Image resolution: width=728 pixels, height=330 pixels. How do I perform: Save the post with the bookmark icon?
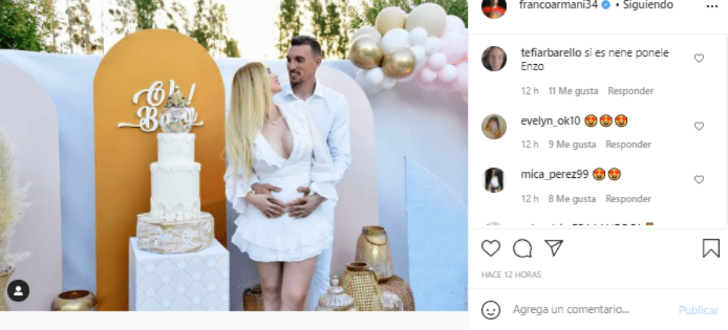(x=711, y=249)
